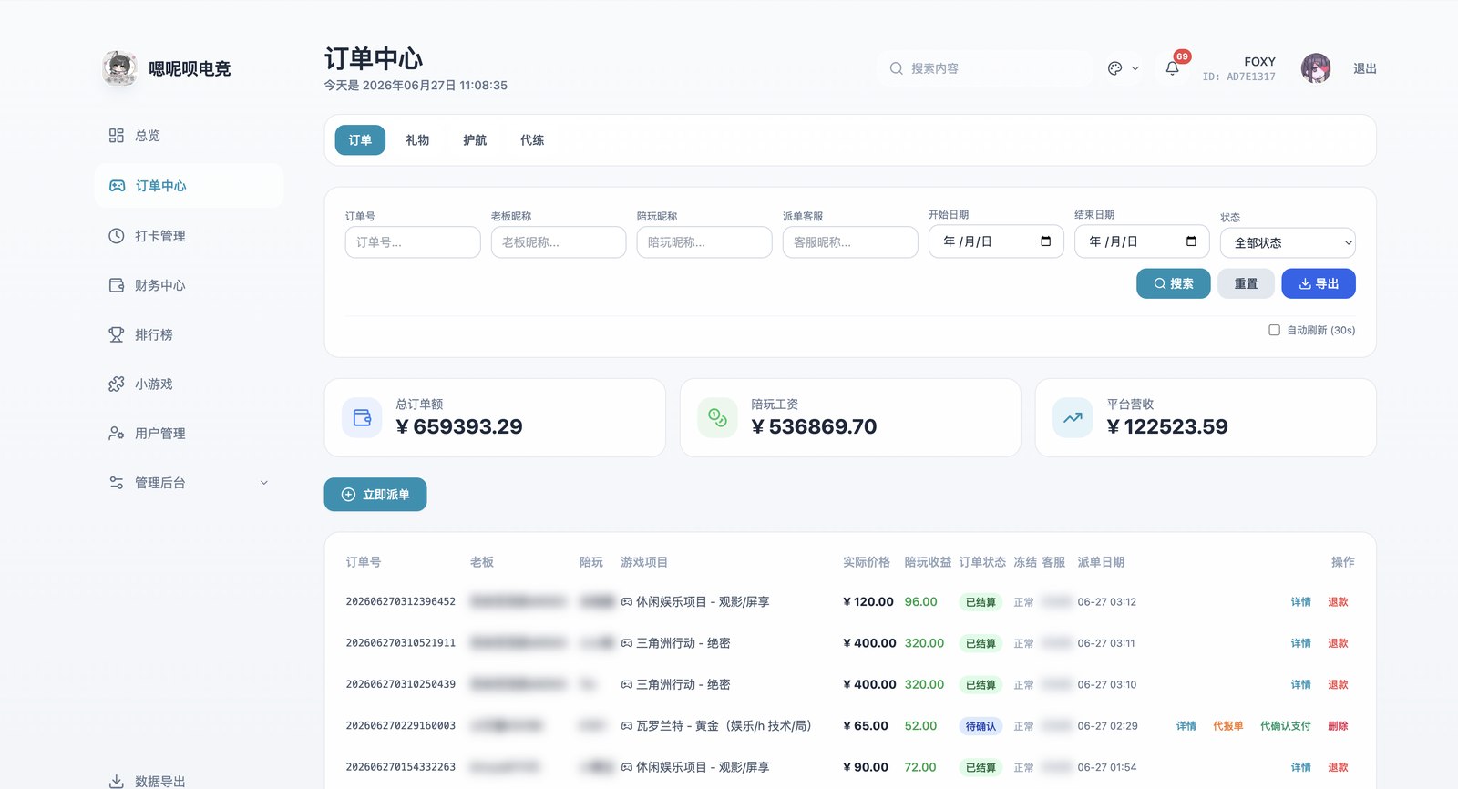This screenshot has width=1458, height=789.
Task: Click 删除 in the 瓦罗兰特 row
Action: [x=1338, y=726]
